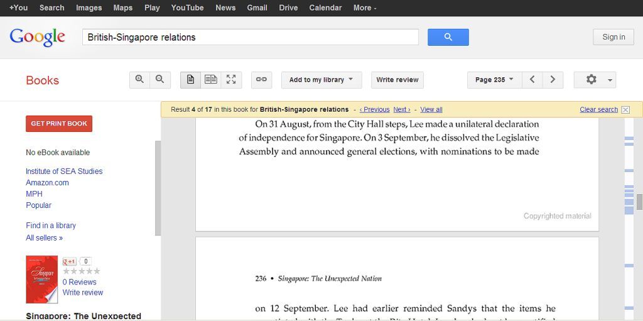Go to previous page arrow
Screen dimensions: 643x321
pos(532,80)
